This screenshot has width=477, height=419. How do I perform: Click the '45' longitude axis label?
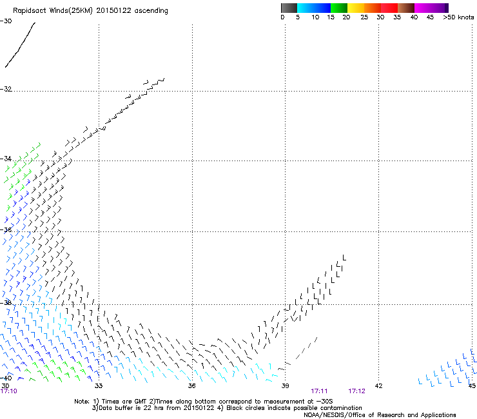pyautogui.click(x=472, y=386)
